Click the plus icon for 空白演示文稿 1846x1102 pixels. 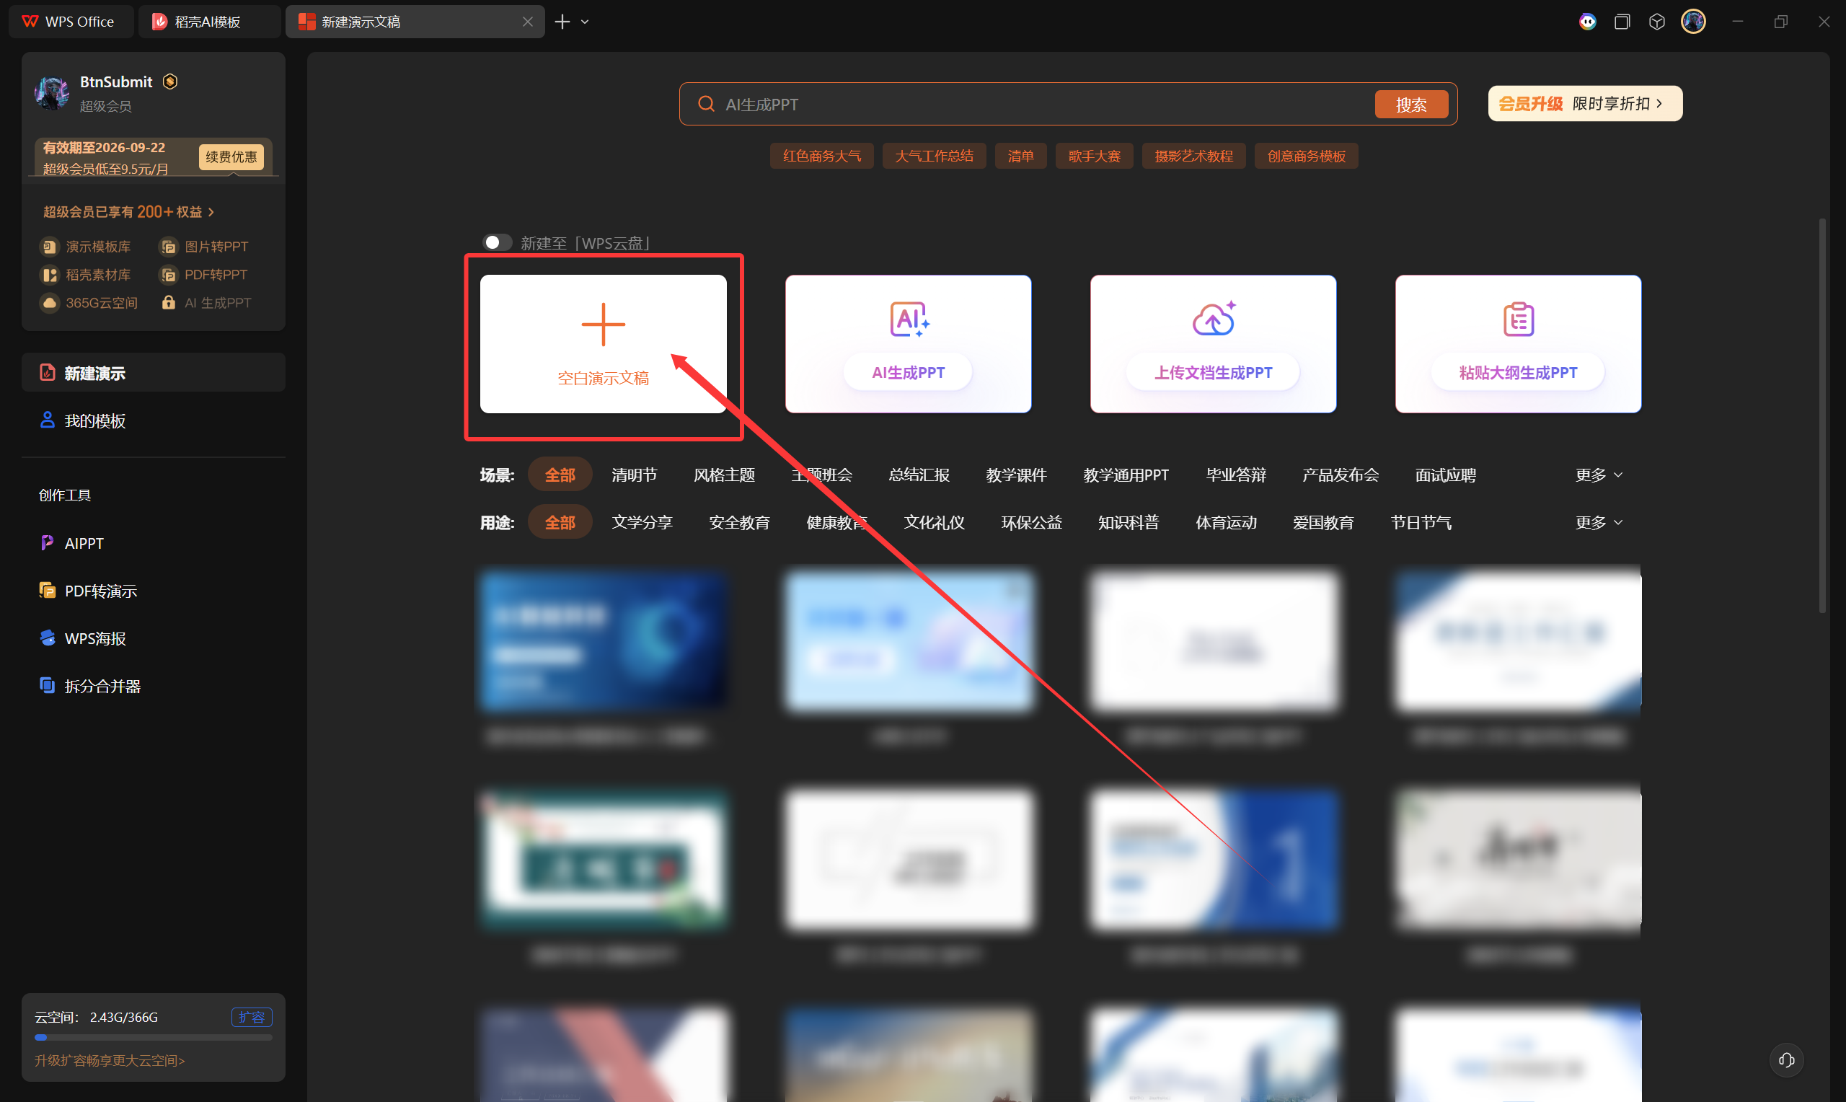(603, 325)
